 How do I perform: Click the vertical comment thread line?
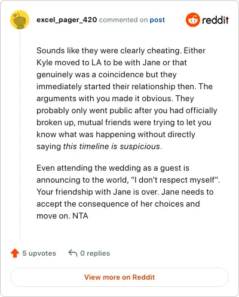pyautogui.click(x=20, y=134)
